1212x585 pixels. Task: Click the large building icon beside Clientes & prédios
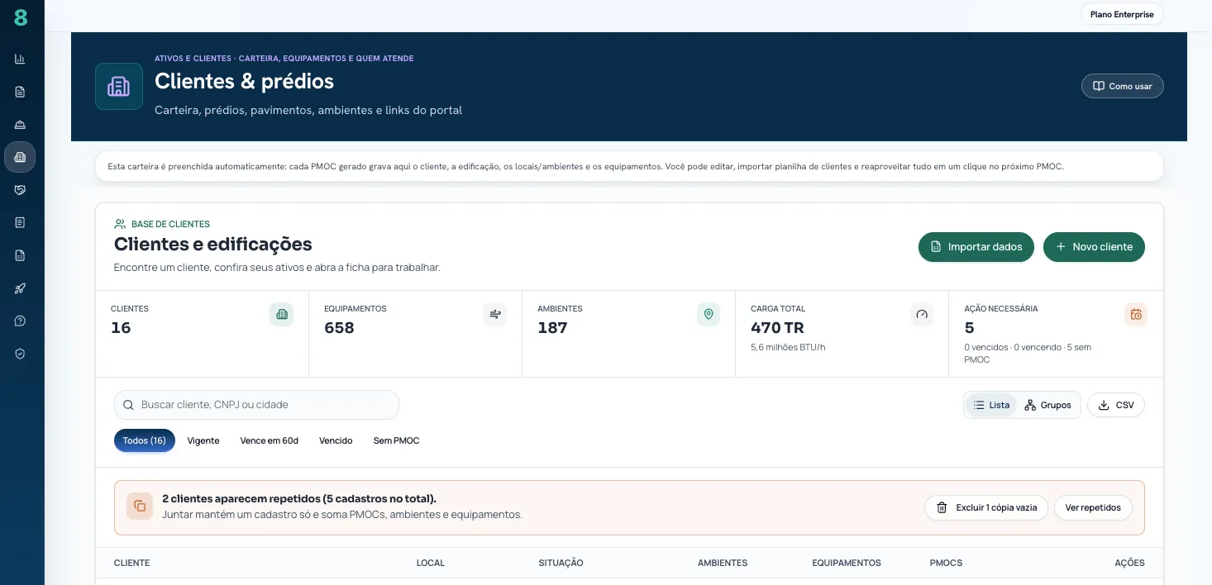pyautogui.click(x=119, y=86)
